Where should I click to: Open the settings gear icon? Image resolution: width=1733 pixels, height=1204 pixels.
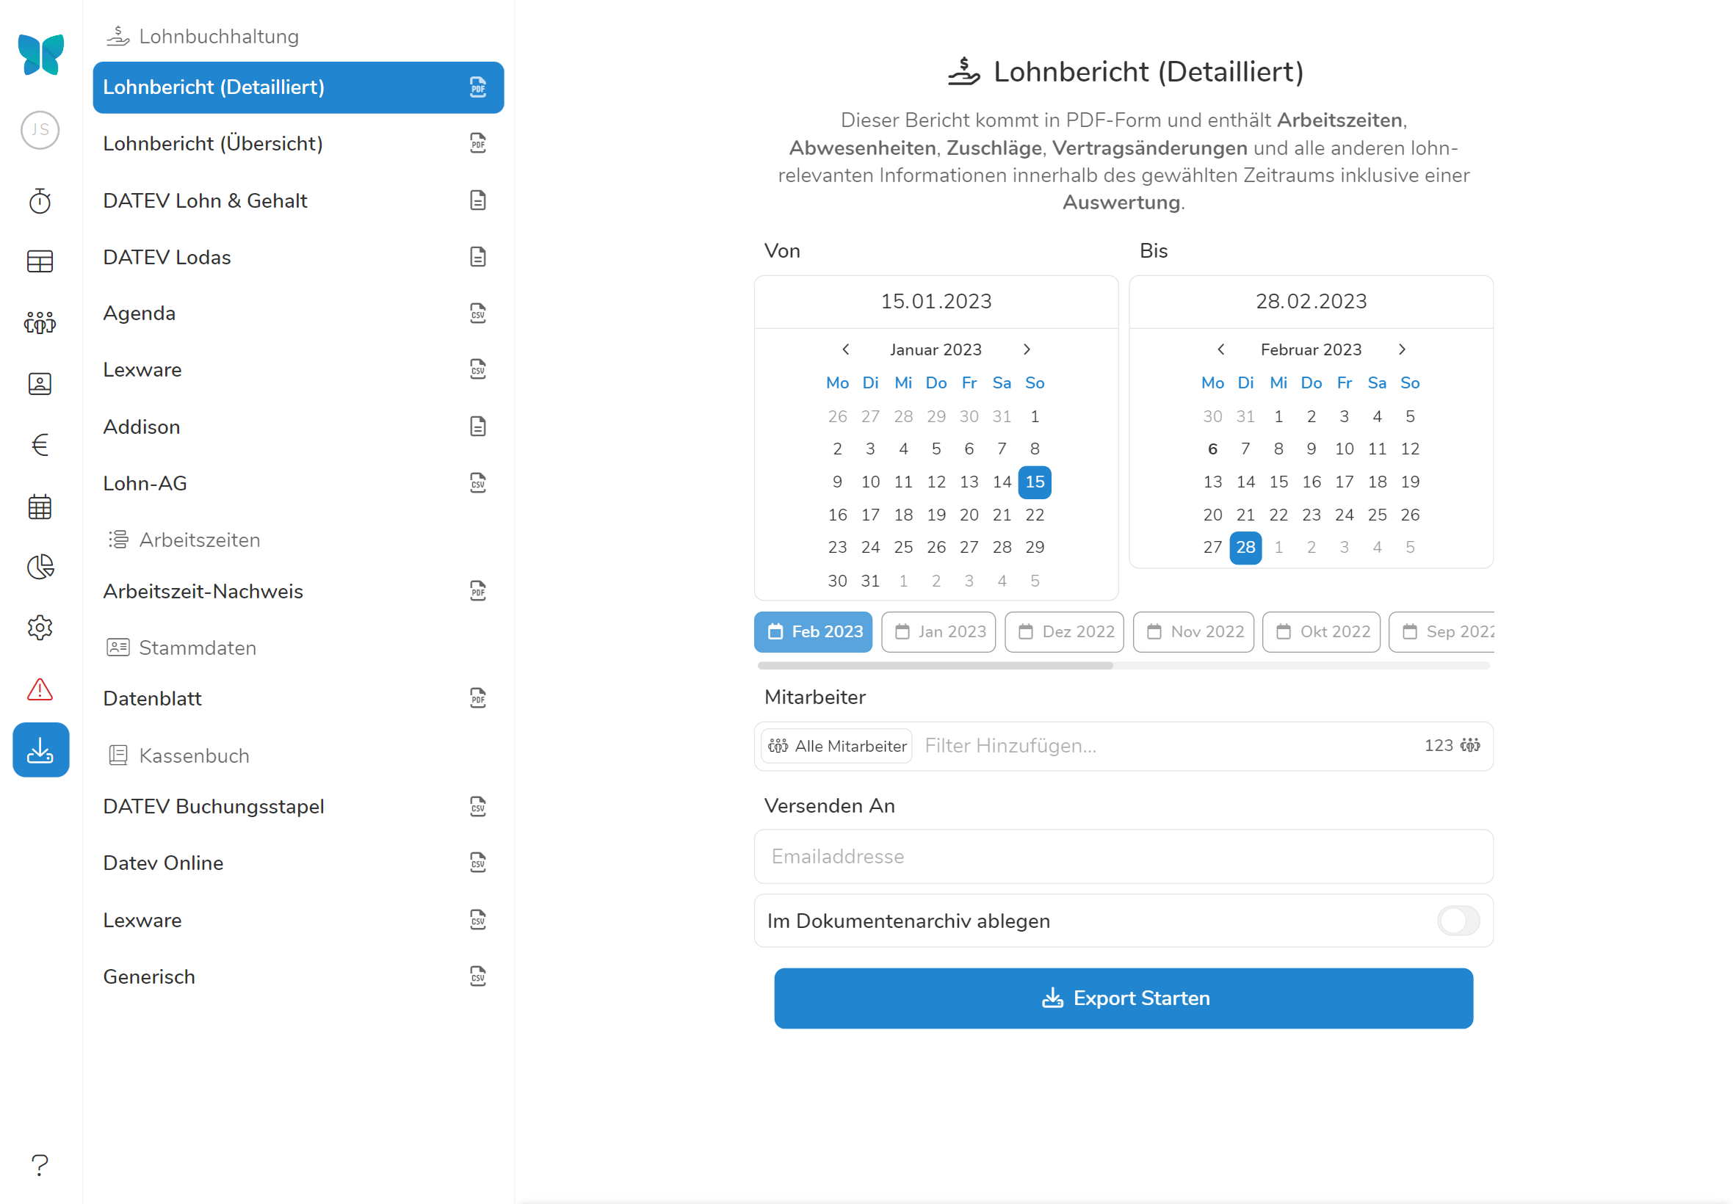[x=40, y=628]
